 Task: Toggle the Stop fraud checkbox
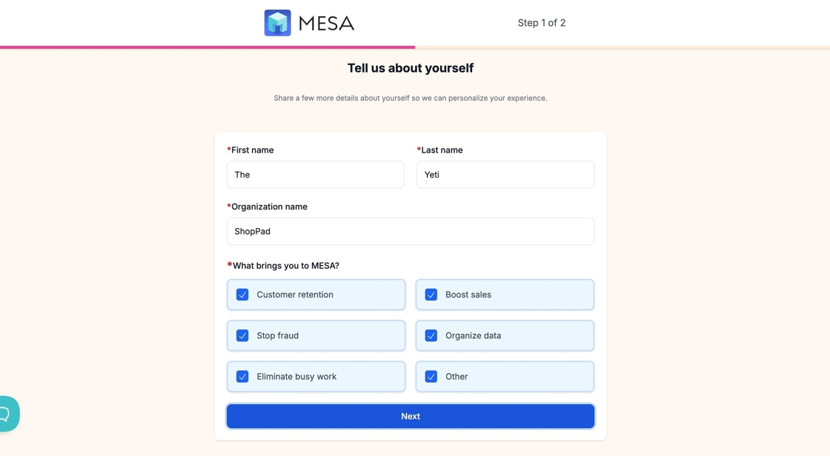coord(242,335)
